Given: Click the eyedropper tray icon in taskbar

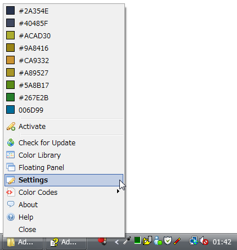Looking at the screenshot, I should 127,241.
